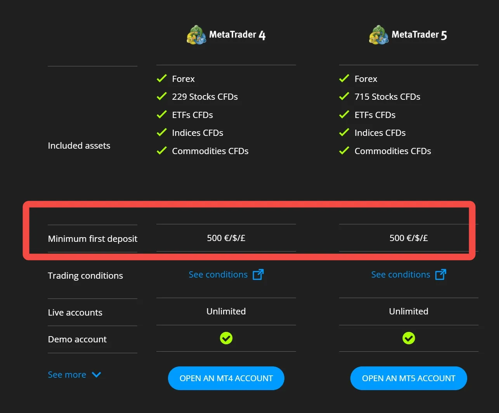Click Unlimited under MetaTrader 5
The height and width of the screenshot is (413, 499).
409,311
